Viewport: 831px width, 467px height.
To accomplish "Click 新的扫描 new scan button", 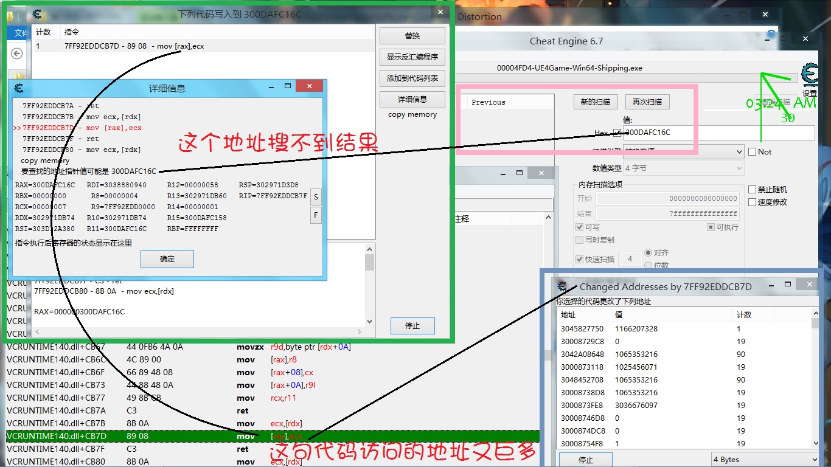I will click(x=596, y=102).
